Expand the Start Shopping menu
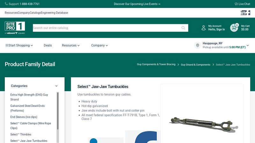The width and height of the screenshot is (255, 143). [19, 45]
